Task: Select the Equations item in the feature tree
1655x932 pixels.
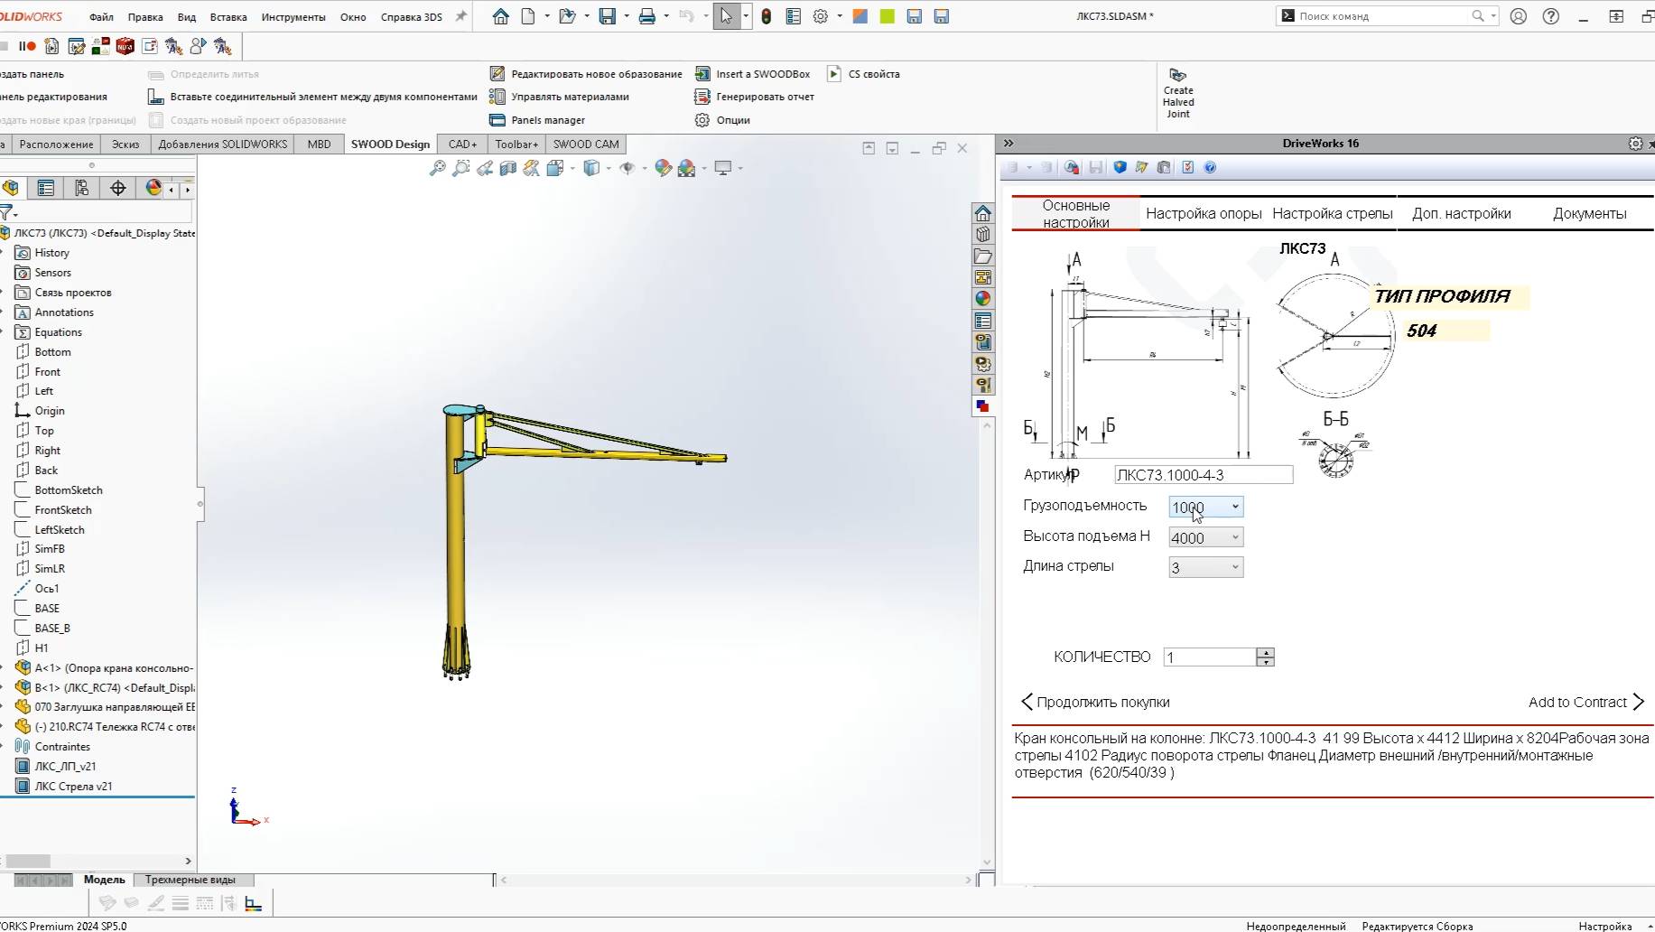Action: pos(58,332)
